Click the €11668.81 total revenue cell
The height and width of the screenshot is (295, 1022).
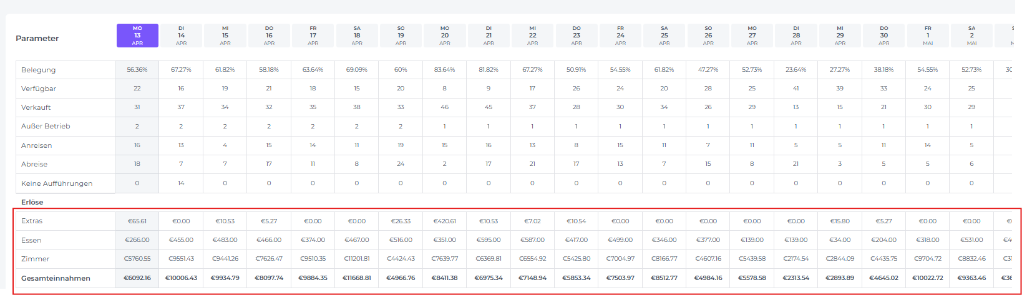357,278
